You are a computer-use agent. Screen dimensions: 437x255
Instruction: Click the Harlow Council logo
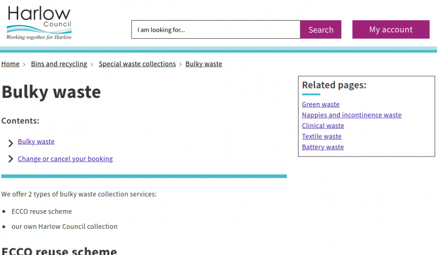(x=39, y=23)
